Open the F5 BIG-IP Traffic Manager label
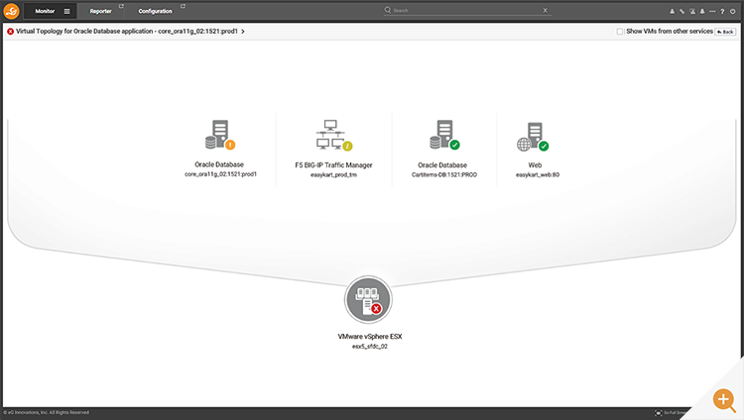744x420 pixels. (x=333, y=165)
